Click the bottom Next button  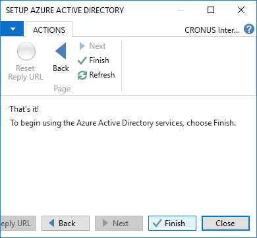tap(119, 224)
